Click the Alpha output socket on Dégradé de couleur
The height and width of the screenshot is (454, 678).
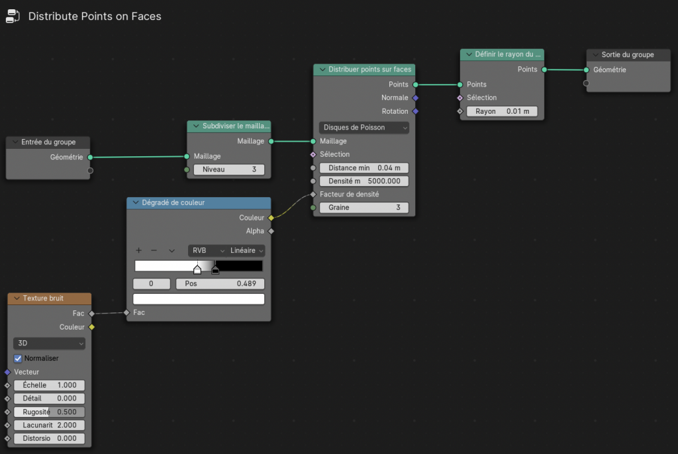pyautogui.click(x=271, y=231)
